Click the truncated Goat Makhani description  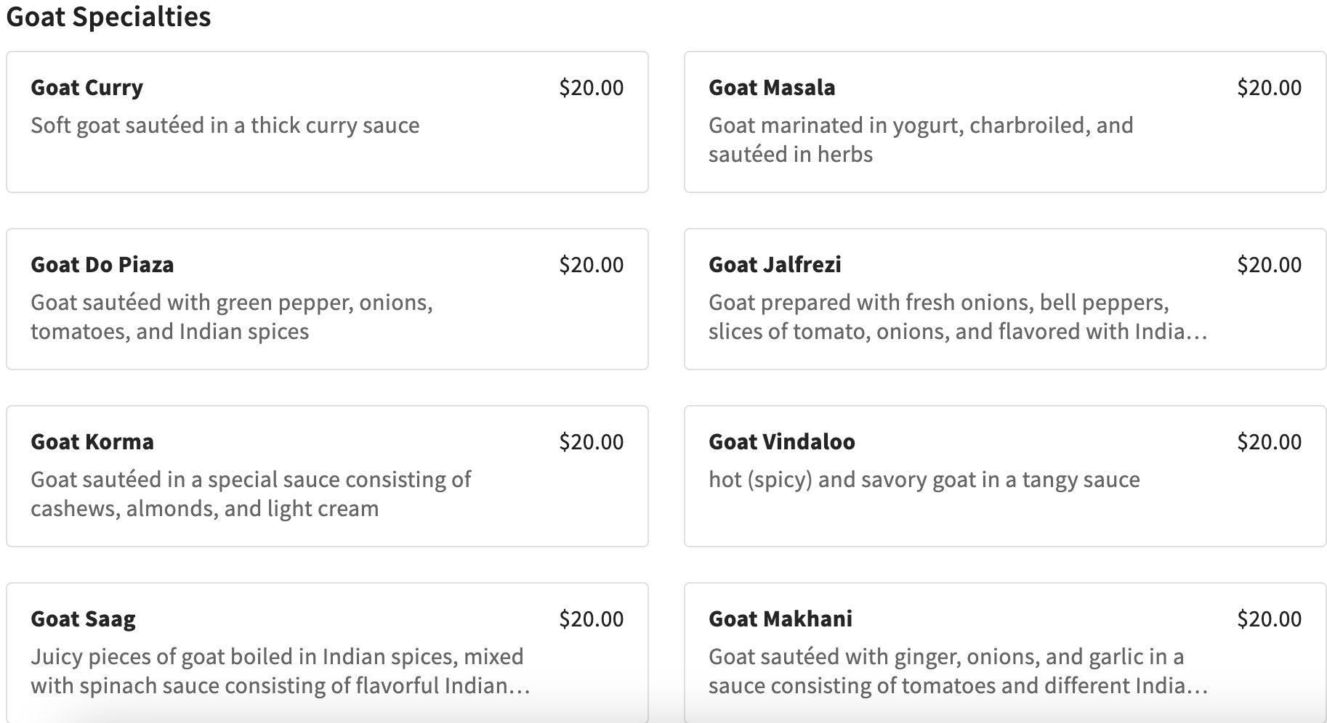click(x=956, y=671)
